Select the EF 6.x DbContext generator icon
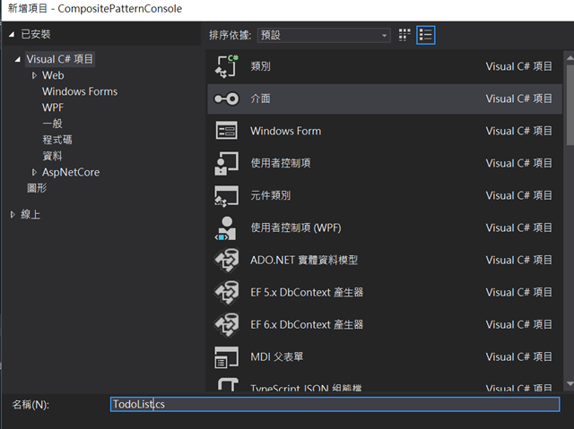 point(227,324)
